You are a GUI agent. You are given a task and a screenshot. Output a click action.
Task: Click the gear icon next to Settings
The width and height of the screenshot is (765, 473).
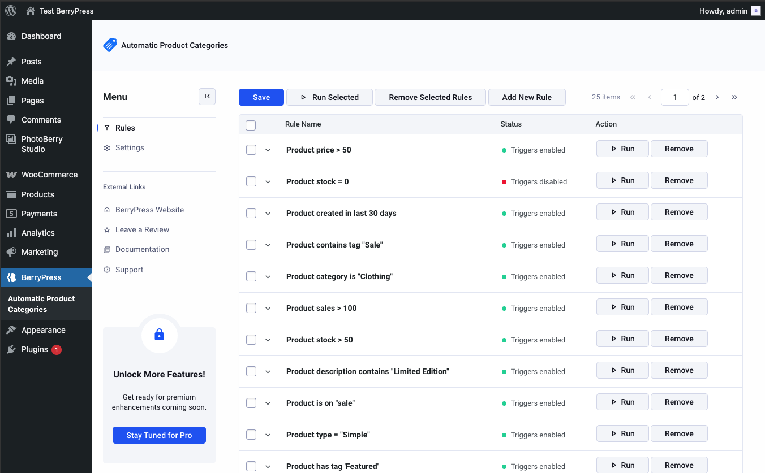[x=107, y=148]
